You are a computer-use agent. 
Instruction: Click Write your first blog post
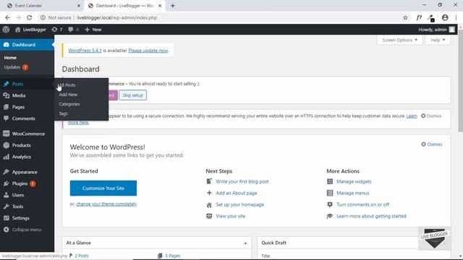[x=242, y=181]
